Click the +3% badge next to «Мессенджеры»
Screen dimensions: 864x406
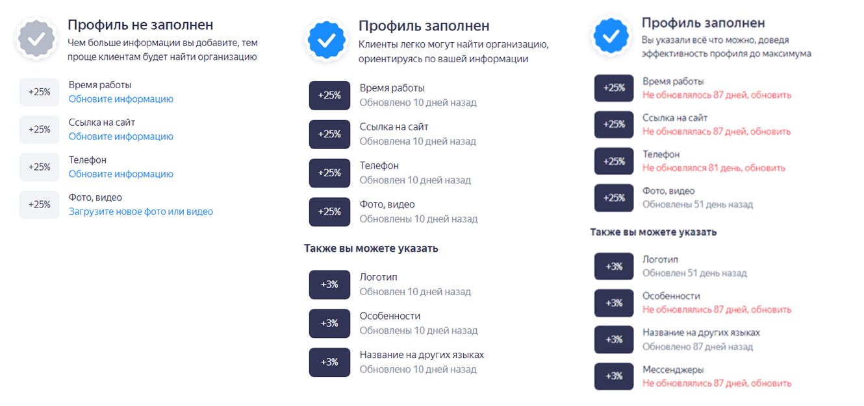click(x=613, y=376)
